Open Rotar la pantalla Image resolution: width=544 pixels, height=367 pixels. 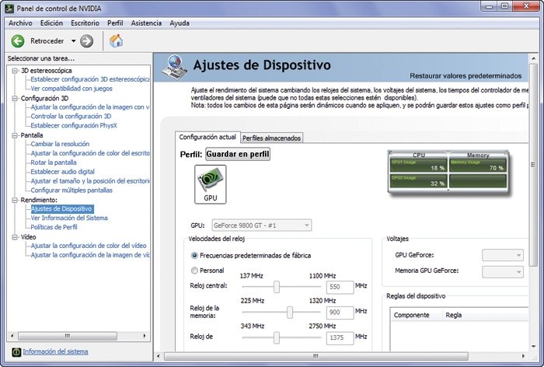point(54,163)
